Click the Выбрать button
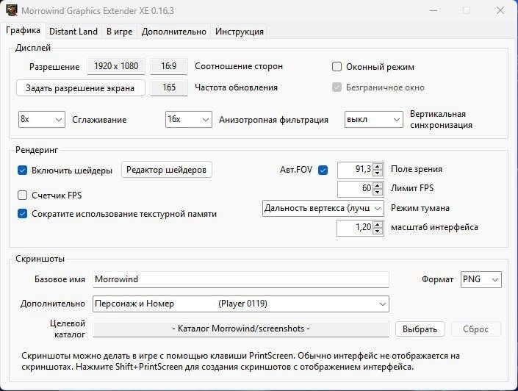Screen dimensions: 518x391 420,329
